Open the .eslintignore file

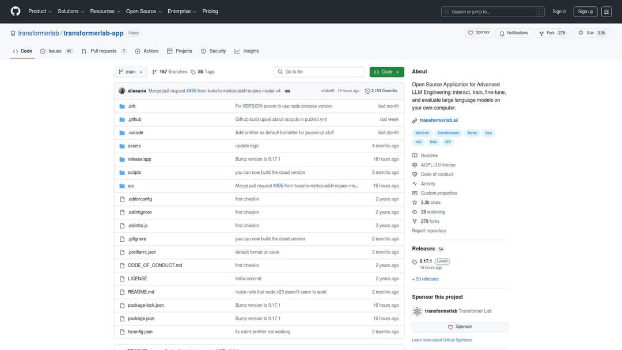pos(139,212)
